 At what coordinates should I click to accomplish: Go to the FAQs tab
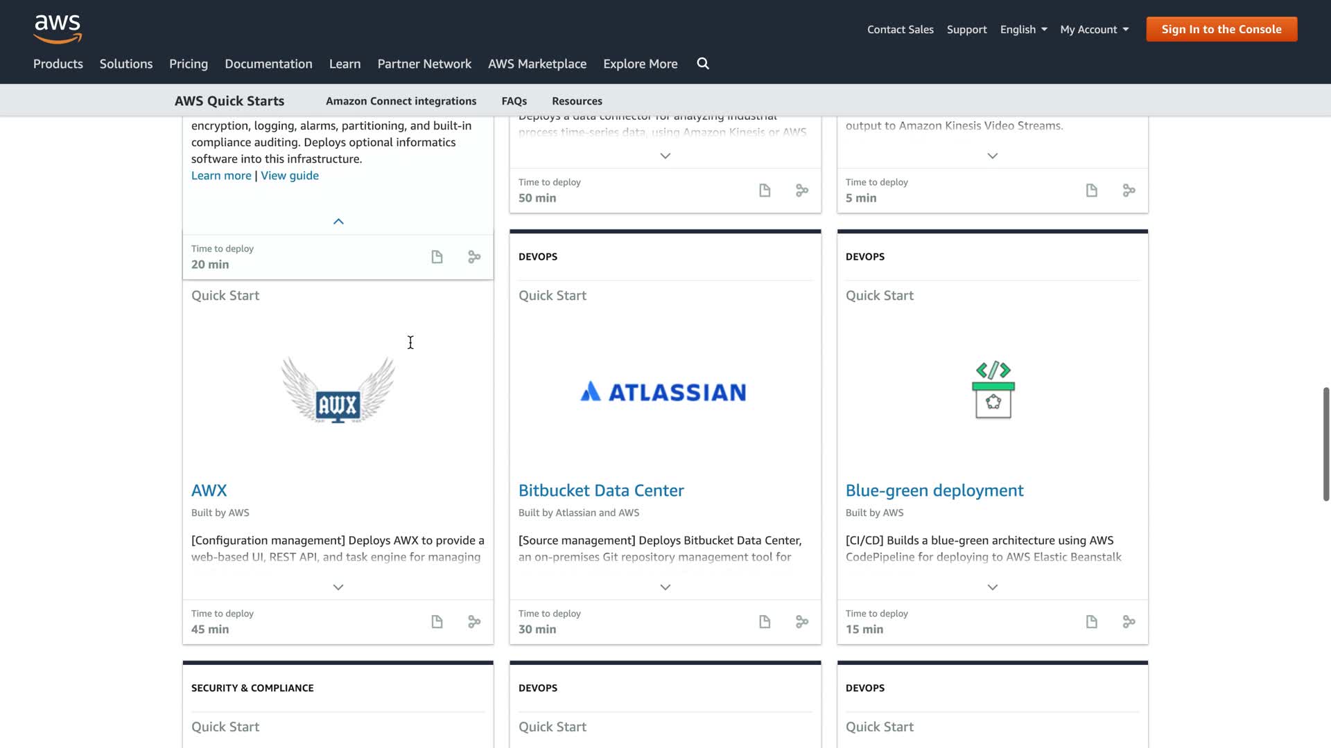[514, 101]
